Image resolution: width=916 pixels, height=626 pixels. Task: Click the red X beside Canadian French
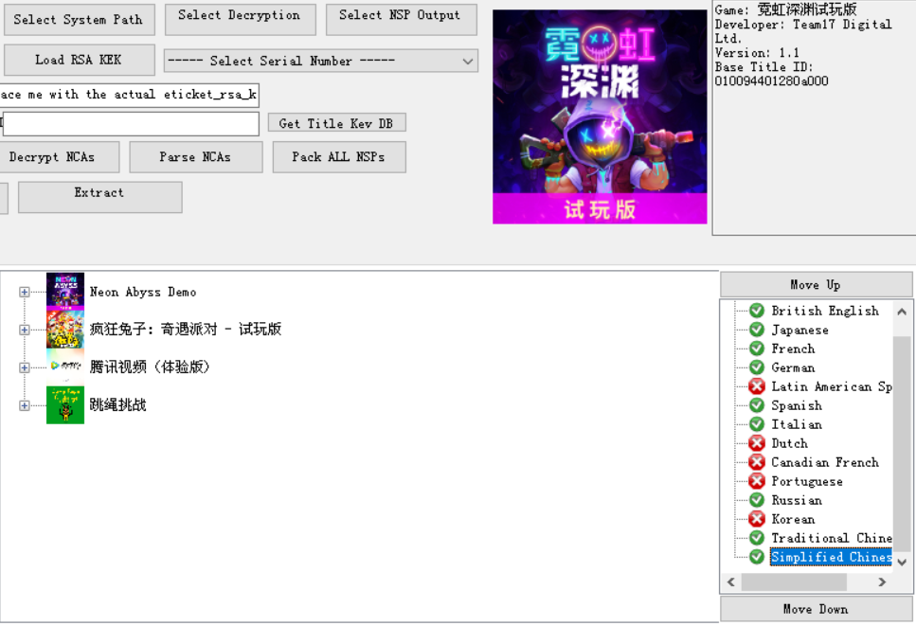point(757,462)
